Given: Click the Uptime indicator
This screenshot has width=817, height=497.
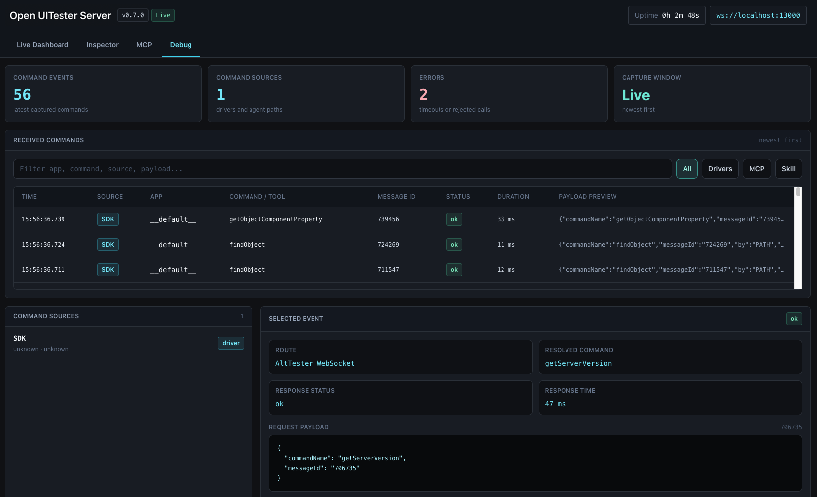Looking at the screenshot, I should pyautogui.click(x=667, y=15).
